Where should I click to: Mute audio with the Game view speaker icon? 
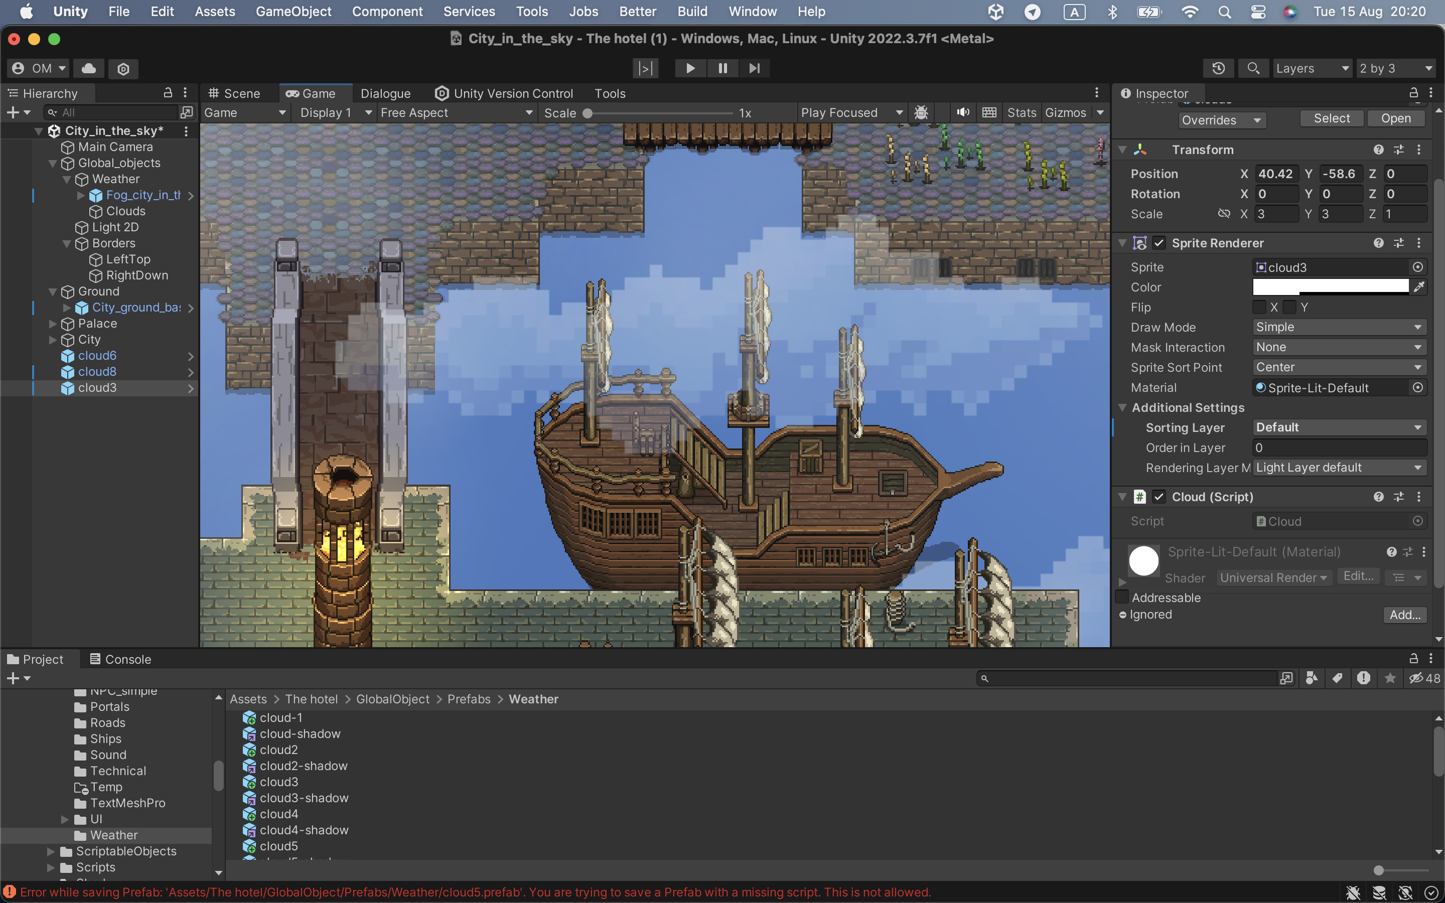[962, 112]
